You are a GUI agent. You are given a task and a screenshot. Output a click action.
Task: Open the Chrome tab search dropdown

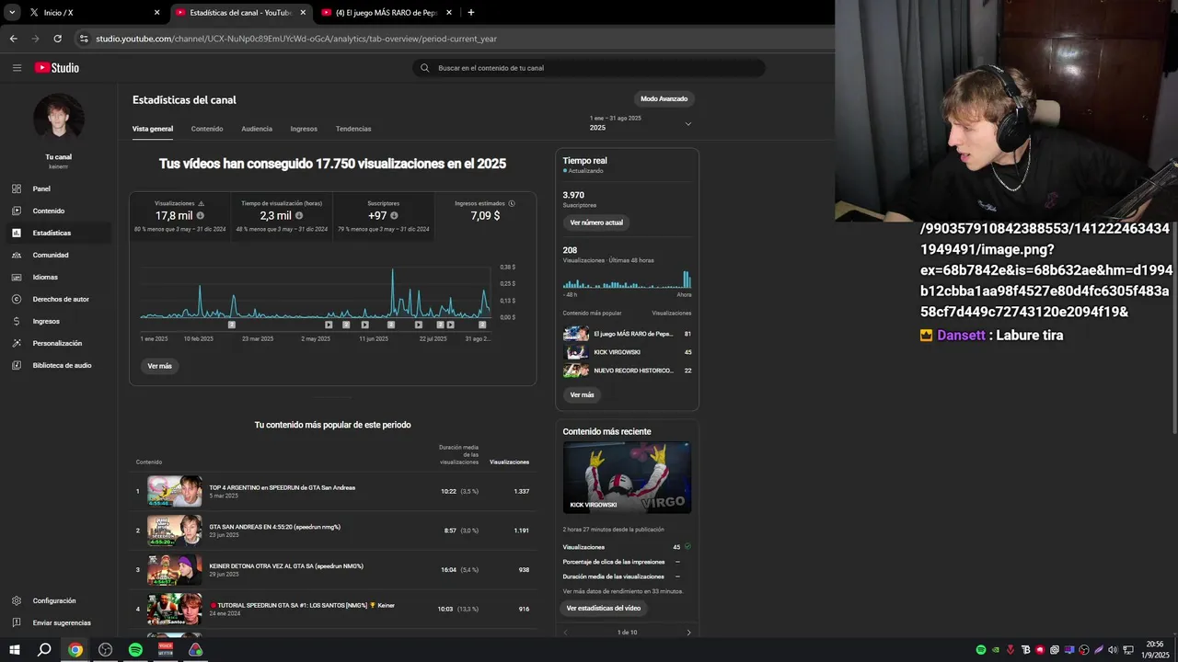(12, 13)
